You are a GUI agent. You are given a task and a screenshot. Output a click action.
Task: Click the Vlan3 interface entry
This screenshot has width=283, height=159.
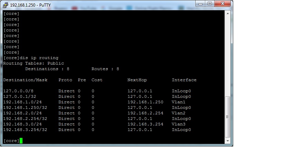pos(179,124)
